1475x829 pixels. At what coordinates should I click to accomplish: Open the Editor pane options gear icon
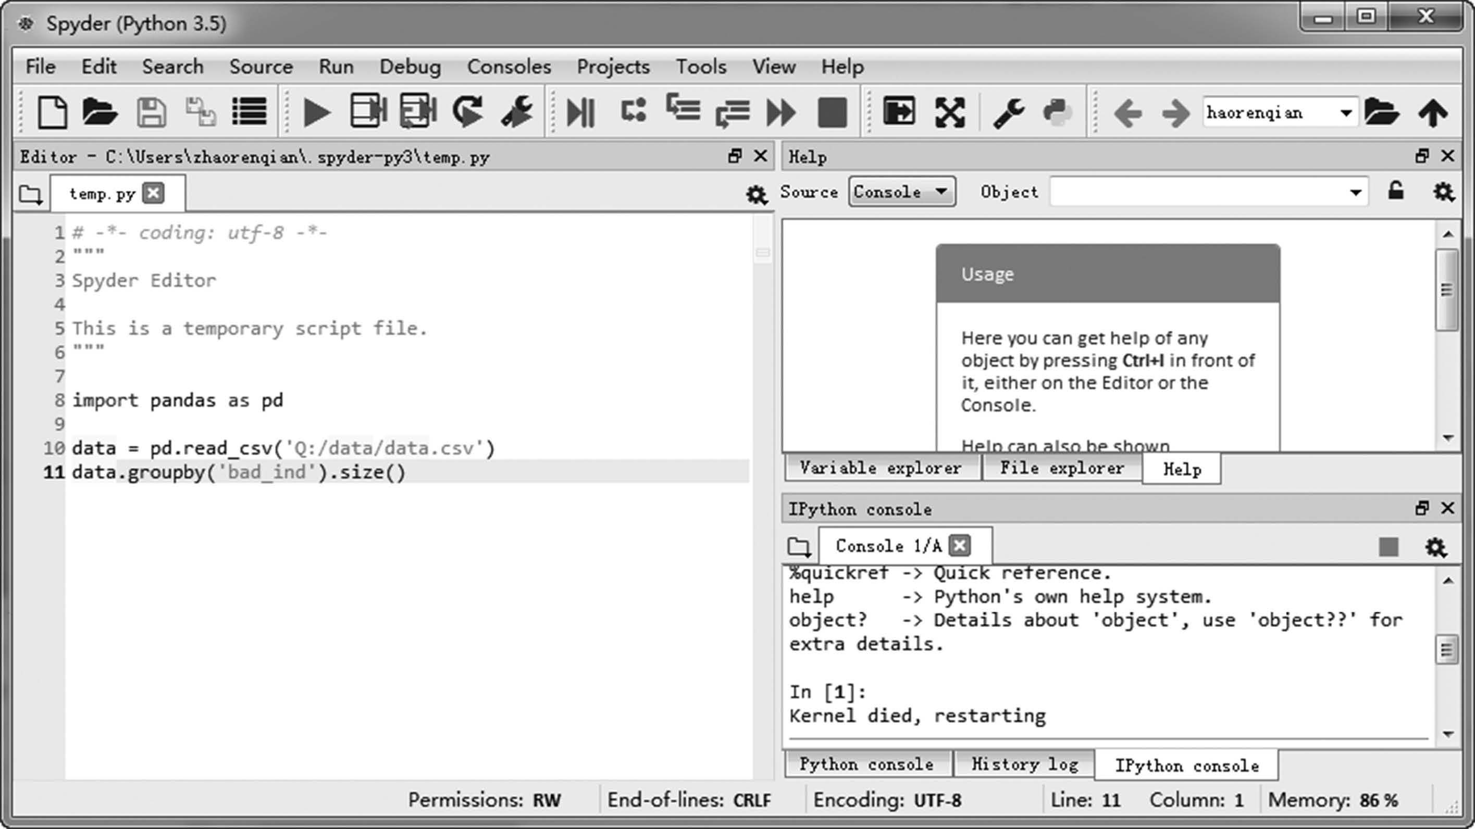point(757,195)
